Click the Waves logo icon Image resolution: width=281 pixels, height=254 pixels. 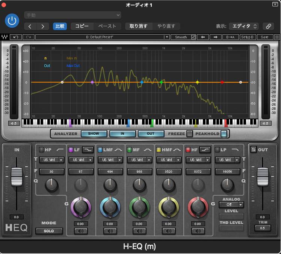(5, 37)
